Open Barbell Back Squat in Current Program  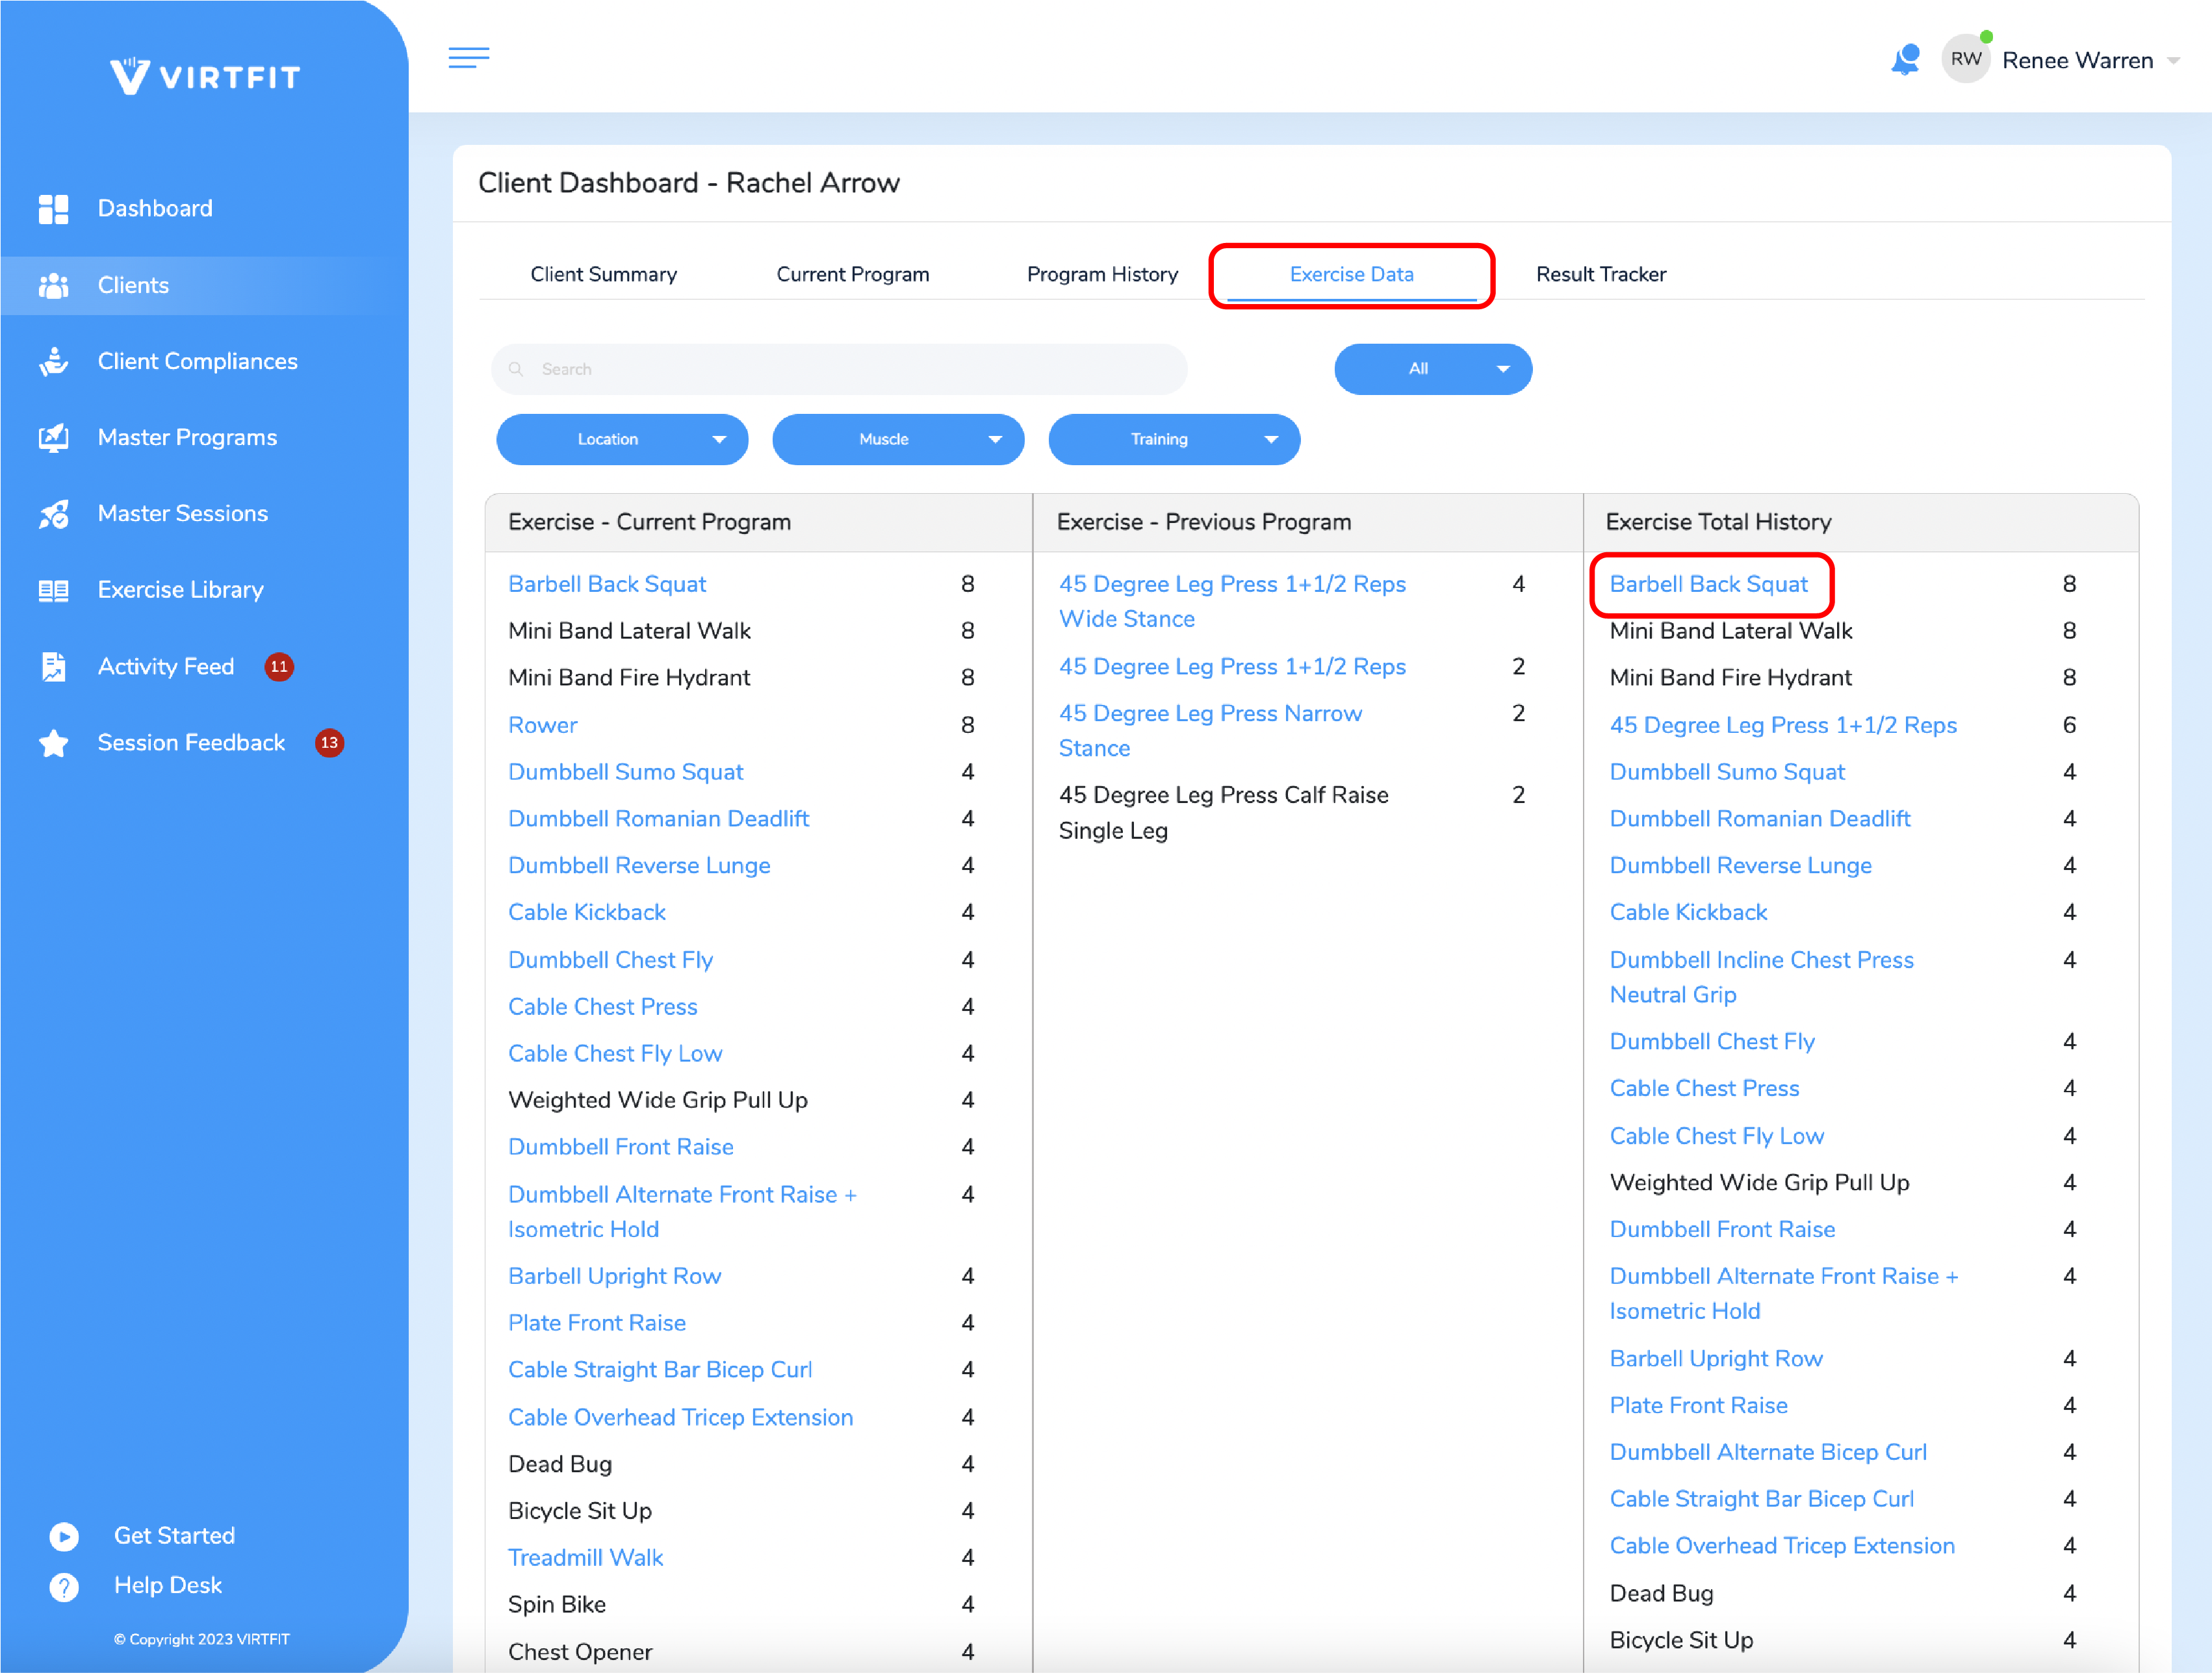[x=607, y=584]
